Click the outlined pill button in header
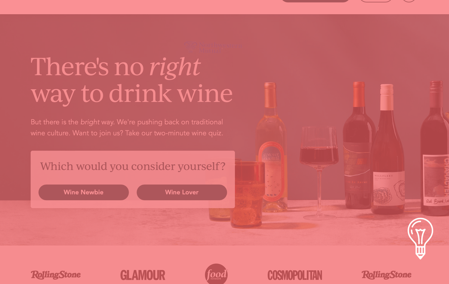This screenshot has height=284, width=449. click(x=376, y=1)
